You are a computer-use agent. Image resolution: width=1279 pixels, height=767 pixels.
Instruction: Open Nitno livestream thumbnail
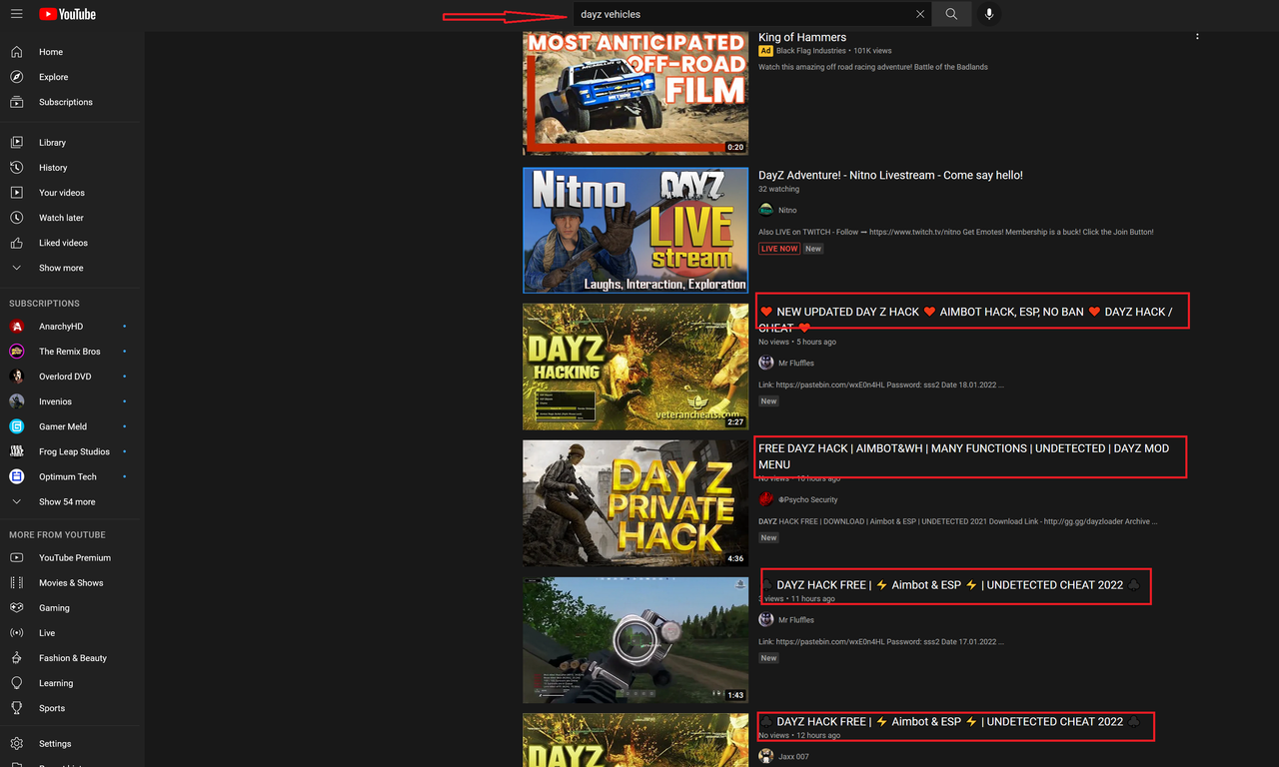tap(636, 230)
